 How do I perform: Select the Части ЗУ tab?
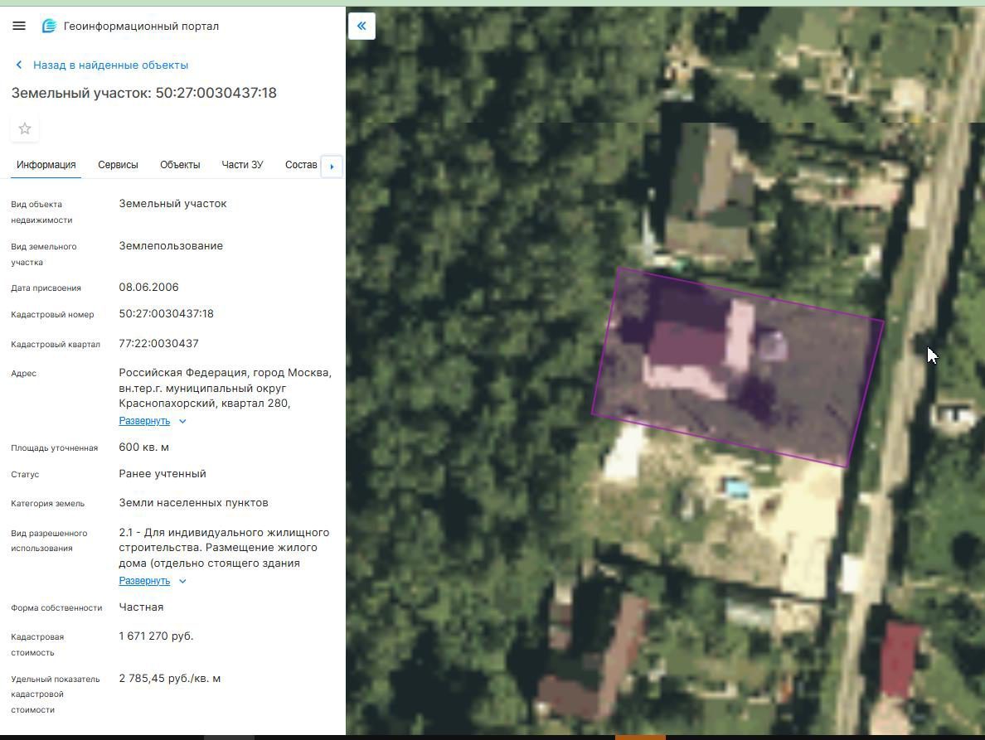pyautogui.click(x=242, y=165)
